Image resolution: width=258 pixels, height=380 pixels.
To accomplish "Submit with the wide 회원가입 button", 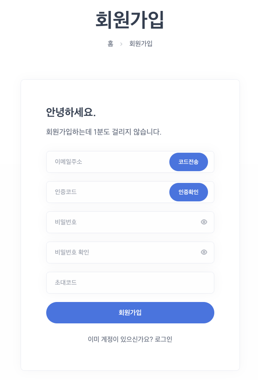I will pyautogui.click(x=130, y=312).
